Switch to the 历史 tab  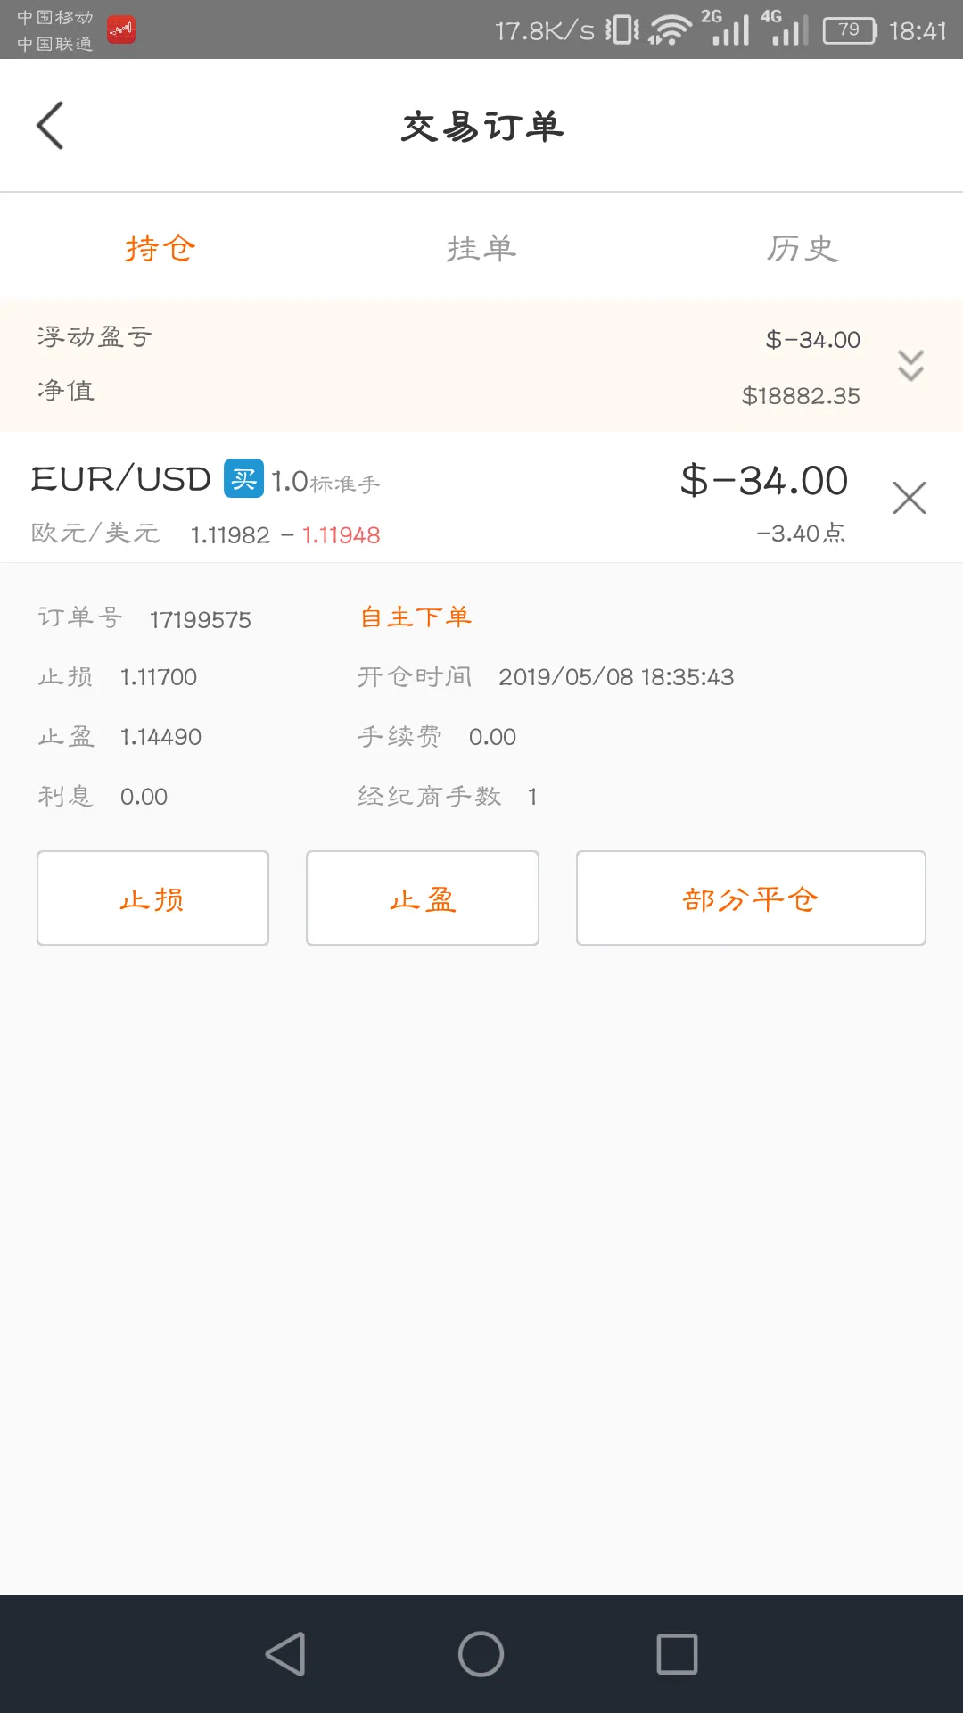click(x=802, y=248)
